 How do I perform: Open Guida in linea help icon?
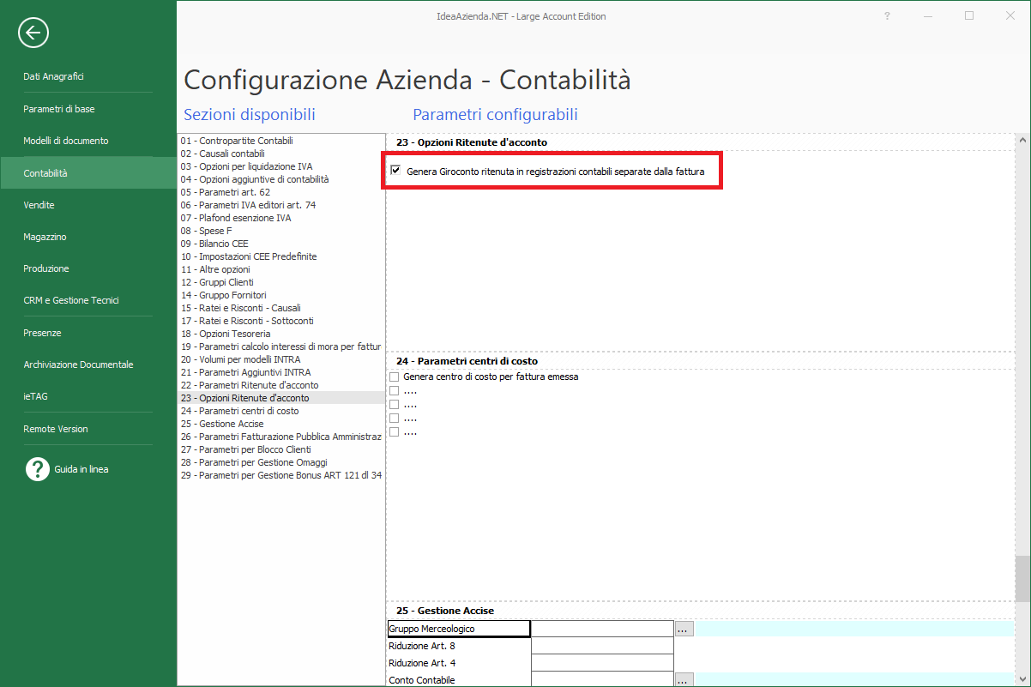(37, 469)
